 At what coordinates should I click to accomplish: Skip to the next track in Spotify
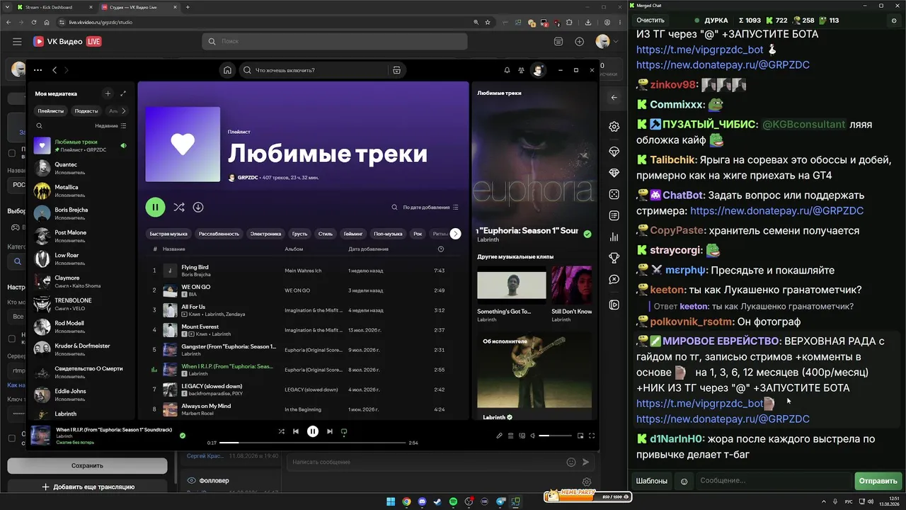pyautogui.click(x=330, y=431)
